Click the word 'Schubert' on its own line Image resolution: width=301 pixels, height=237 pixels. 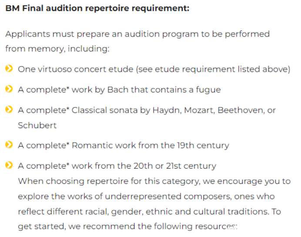click(x=37, y=125)
